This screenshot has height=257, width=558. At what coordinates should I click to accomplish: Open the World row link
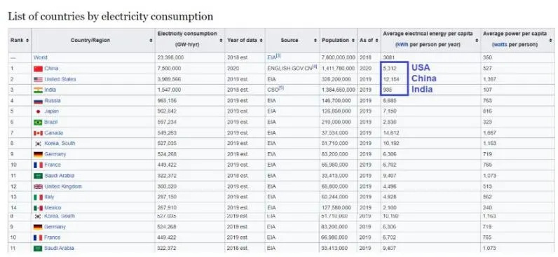point(40,57)
